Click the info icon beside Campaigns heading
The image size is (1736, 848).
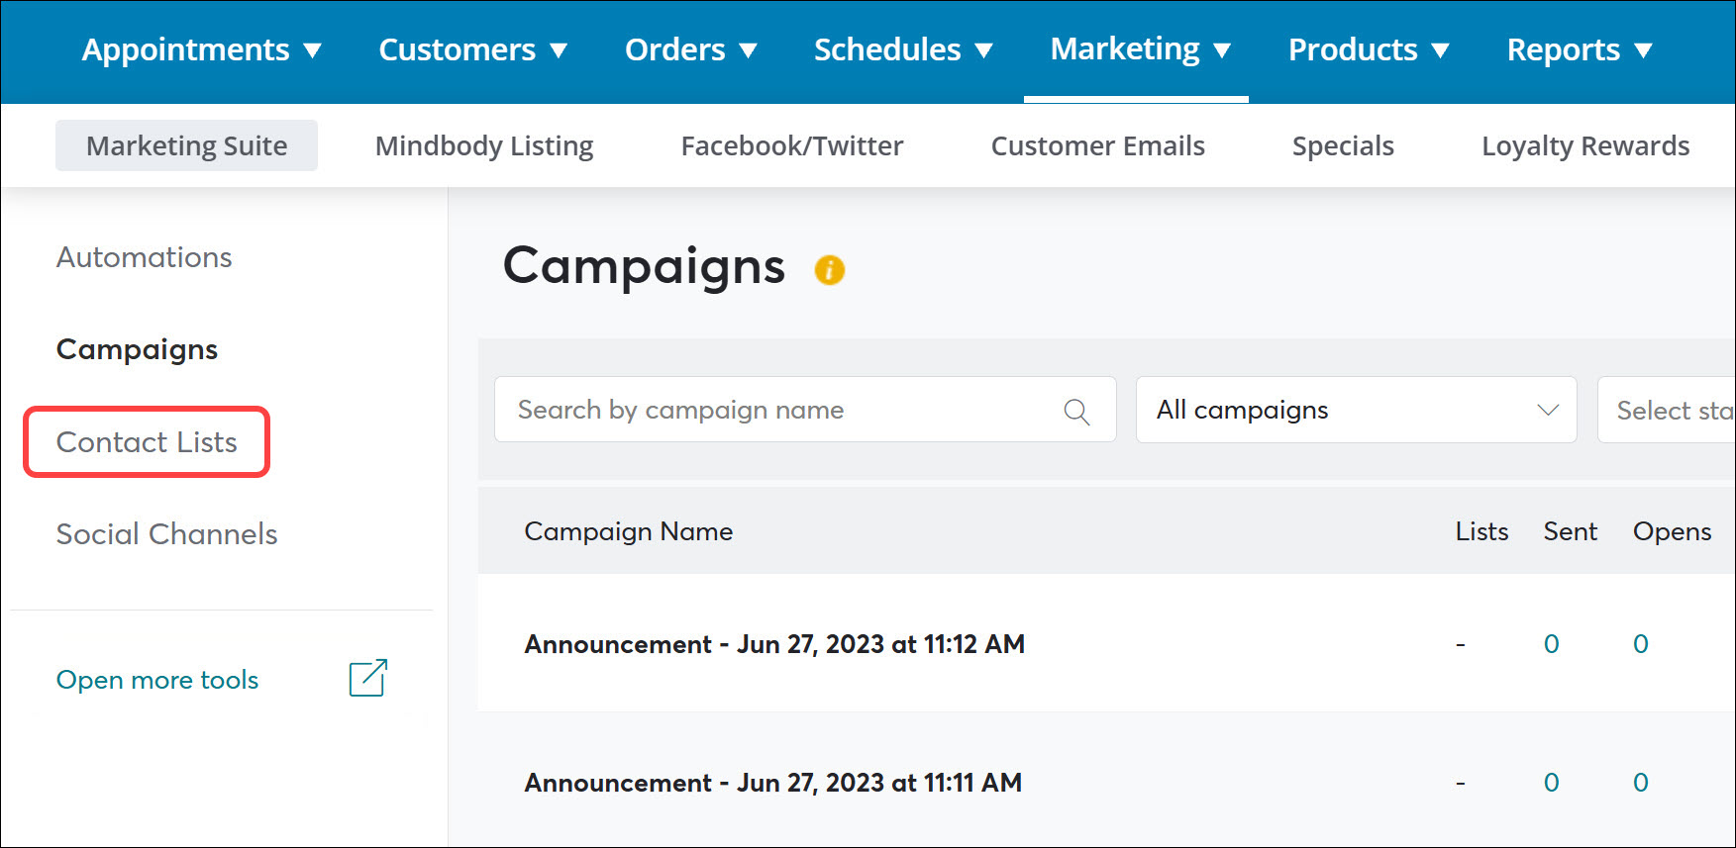click(x=830, y=269)
